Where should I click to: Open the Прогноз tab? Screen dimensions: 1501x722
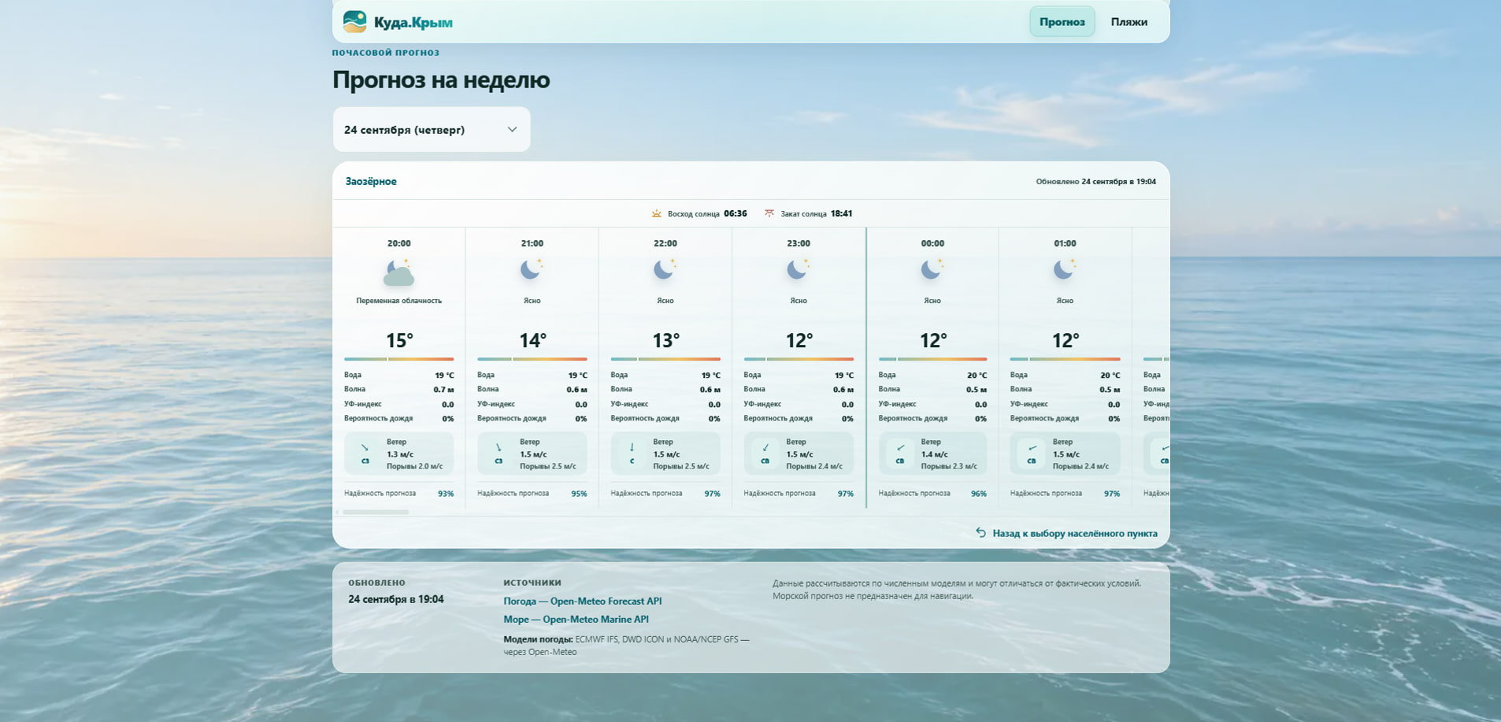point(1062,22)
